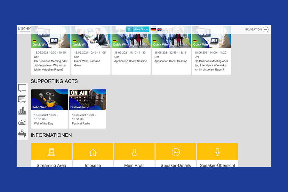288x192 pixels.
Task: Click the stacked message bubbles icon in sidebar
Action: tap(22, 99)
